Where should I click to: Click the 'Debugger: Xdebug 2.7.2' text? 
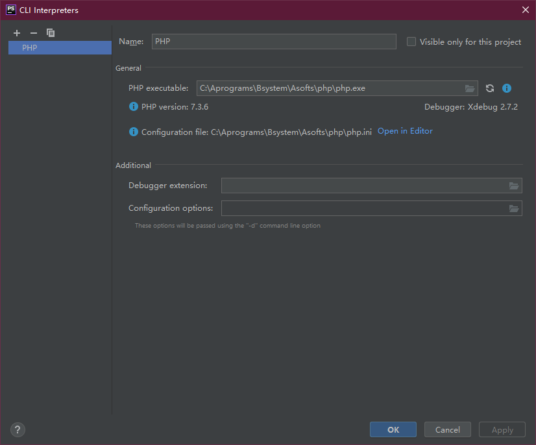pyautogui.click(x=470, y=107)
